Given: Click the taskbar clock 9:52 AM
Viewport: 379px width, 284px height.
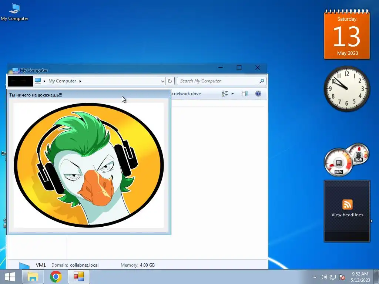Looking at the screenshot, I should click(360, 277).
